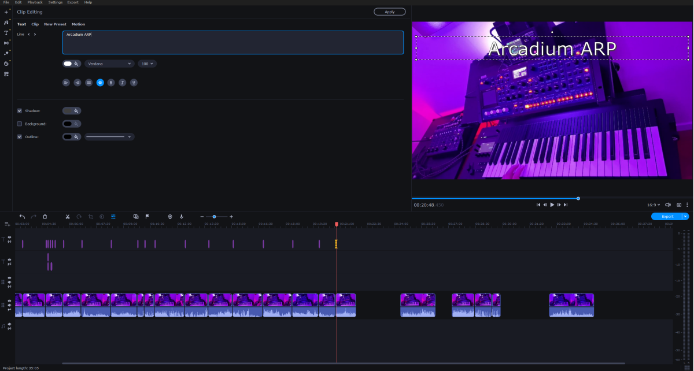Click the timeline zoom slider handle
This screenshot has height=371, width=694.
pos(215,216)
